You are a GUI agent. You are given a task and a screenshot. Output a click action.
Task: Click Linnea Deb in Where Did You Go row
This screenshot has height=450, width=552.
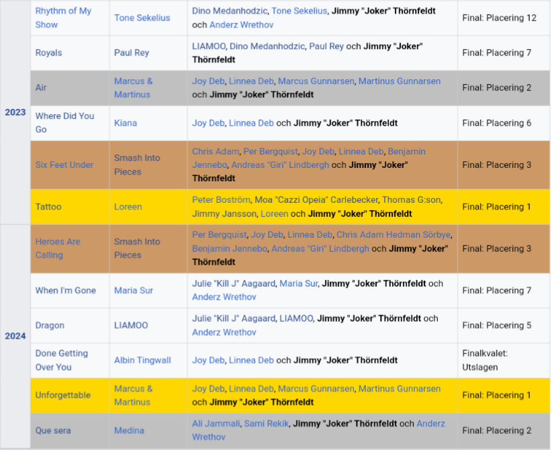click(x=251, y=123)
